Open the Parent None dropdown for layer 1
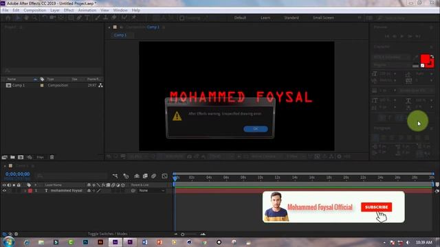Image resolution: width=440 pixels, height=247 pixels. coord(152,191)
